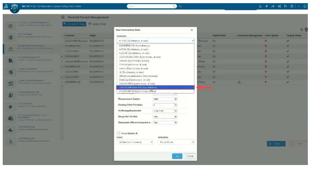Click the delete trash icon above table
Screen dimensions: 311x170
coord(306,29)
